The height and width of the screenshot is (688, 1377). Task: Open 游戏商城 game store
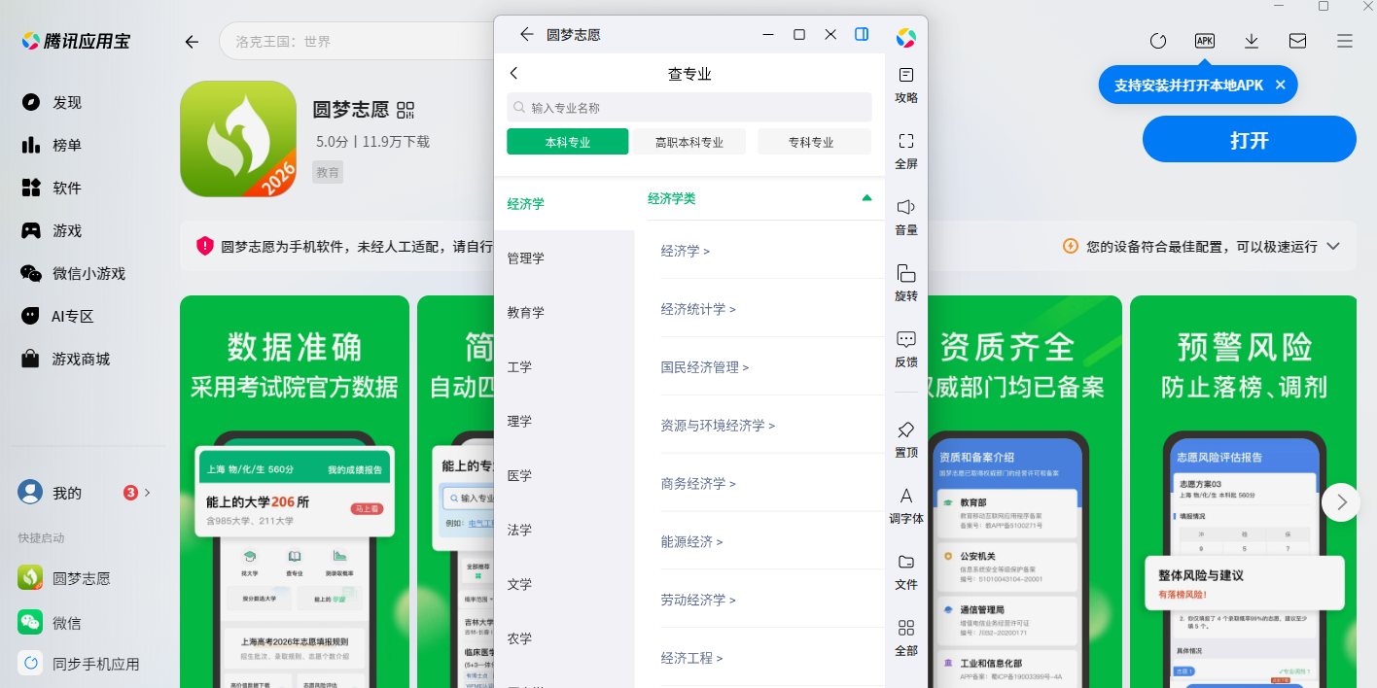(x=66, y=359)
